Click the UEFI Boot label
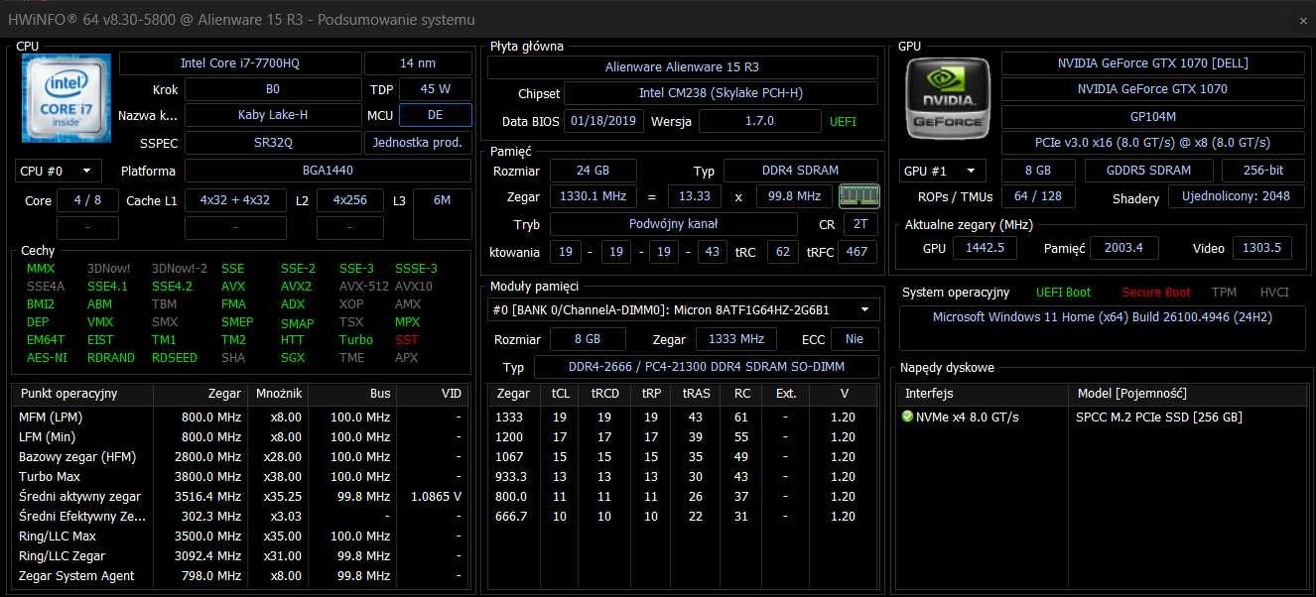 coord(1063,293)
